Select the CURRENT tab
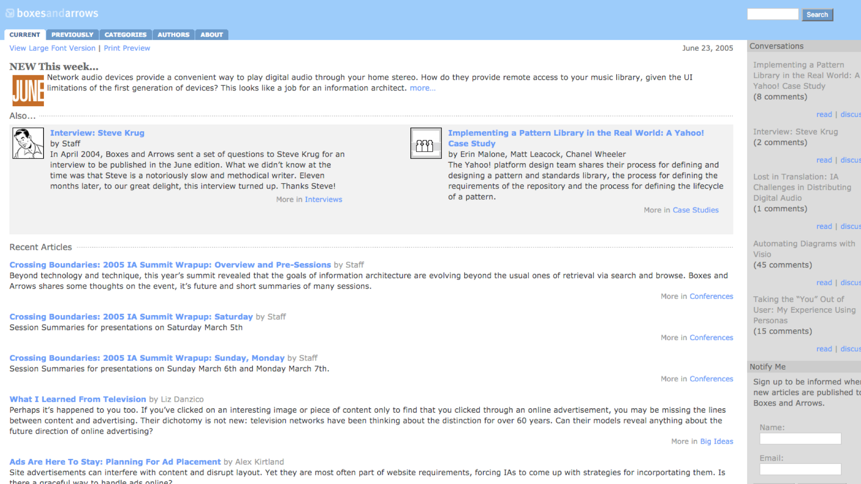Image resolution: width=861 pixels, height=484 pixels. [x=24, y=34]
